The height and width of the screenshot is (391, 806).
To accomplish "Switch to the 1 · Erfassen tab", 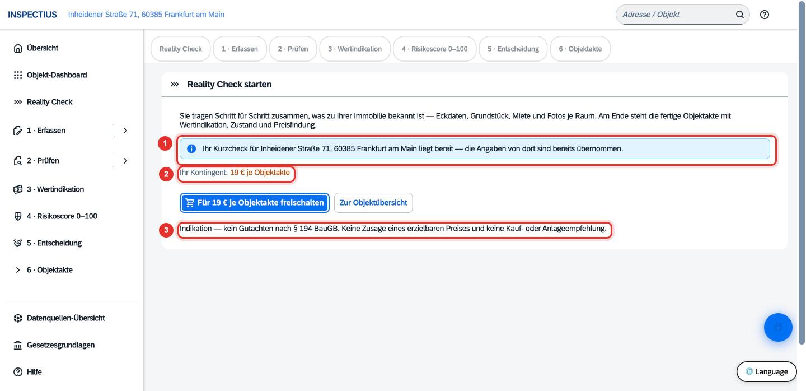I will point(240,49).
